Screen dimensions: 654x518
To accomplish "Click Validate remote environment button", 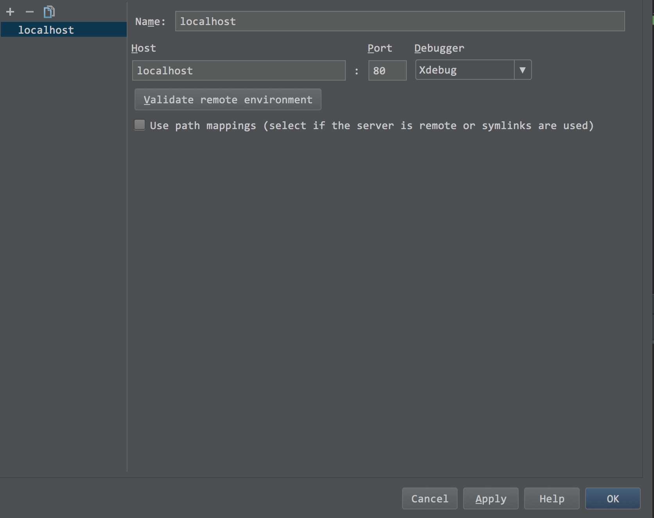I will 228,99.
